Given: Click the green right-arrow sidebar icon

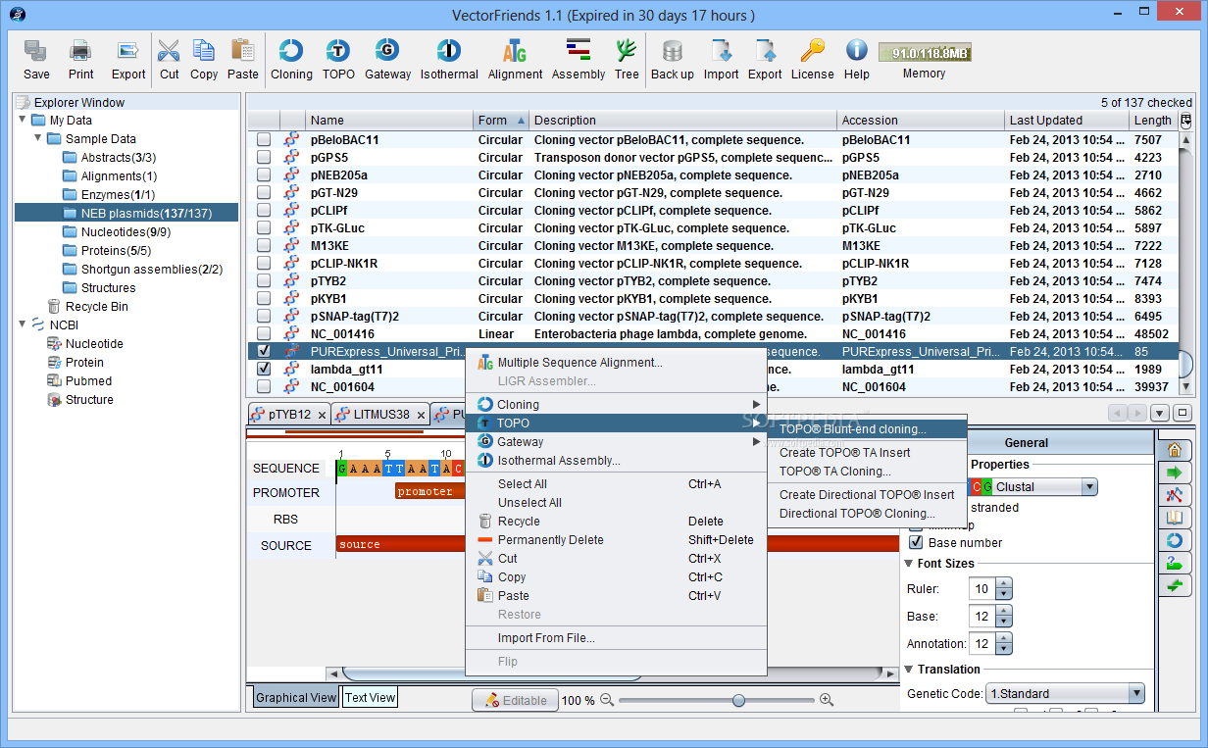Looking at the screenshot, I should 1175,472.
